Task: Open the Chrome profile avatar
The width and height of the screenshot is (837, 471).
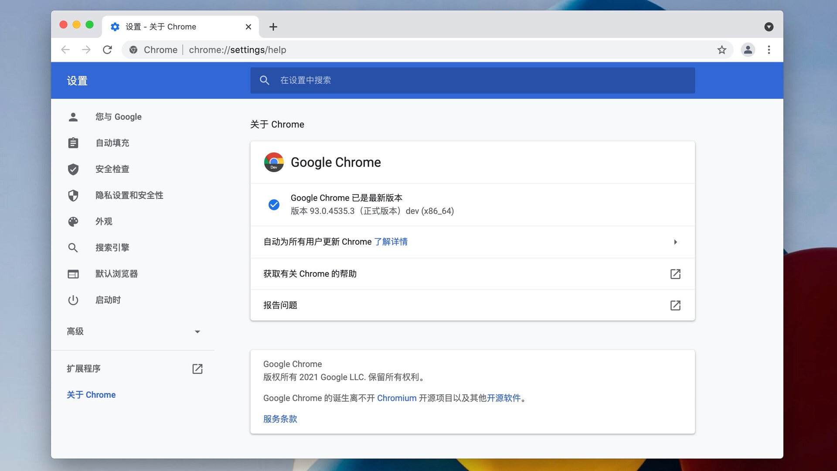Action: coord(748,50)
